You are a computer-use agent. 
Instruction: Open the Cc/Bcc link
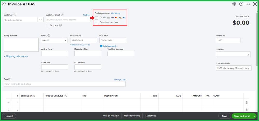(86, 15)
